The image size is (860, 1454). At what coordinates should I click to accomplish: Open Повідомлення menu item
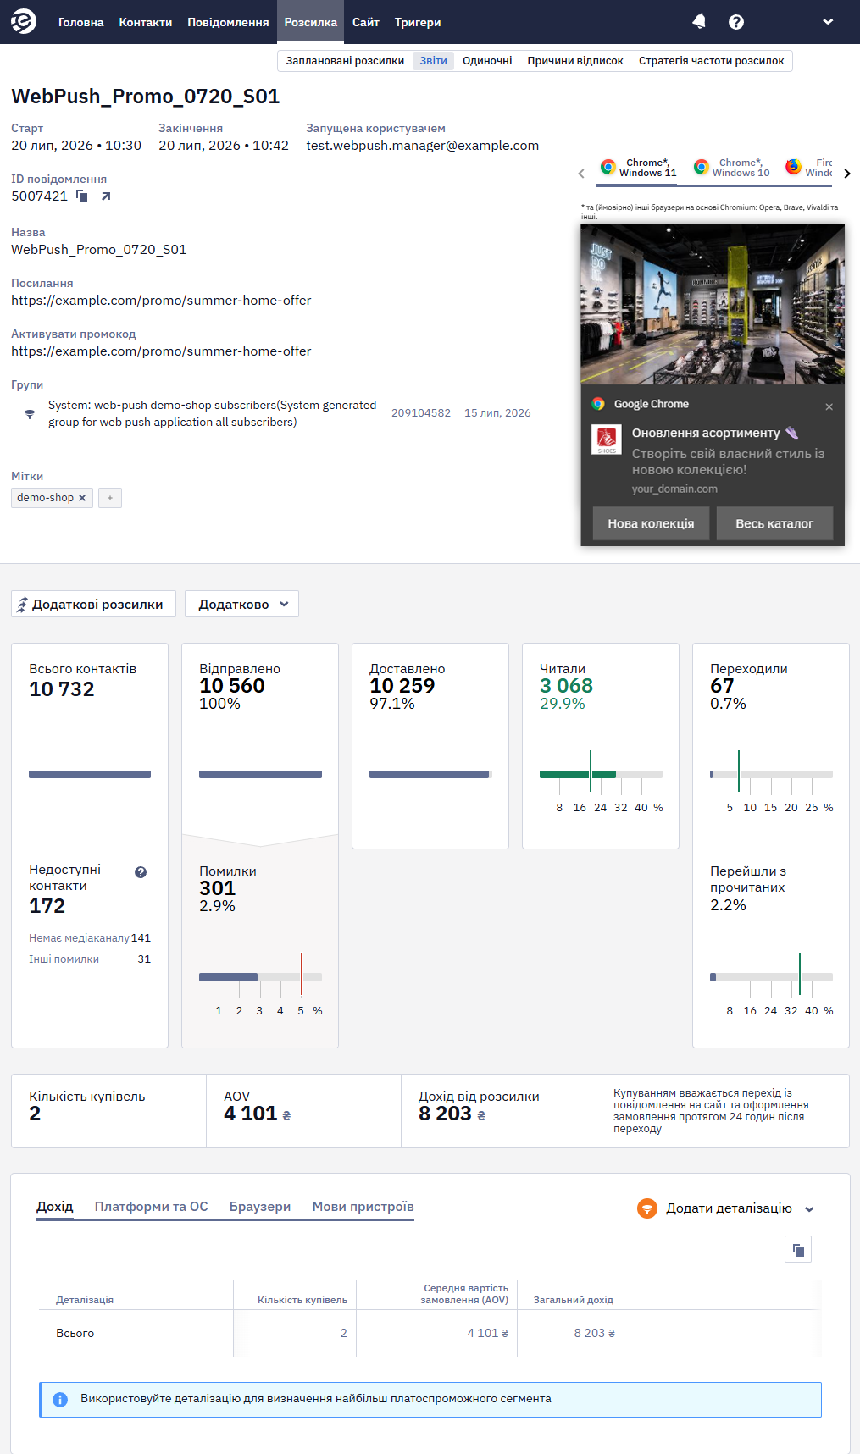click(x=228, y=22)
